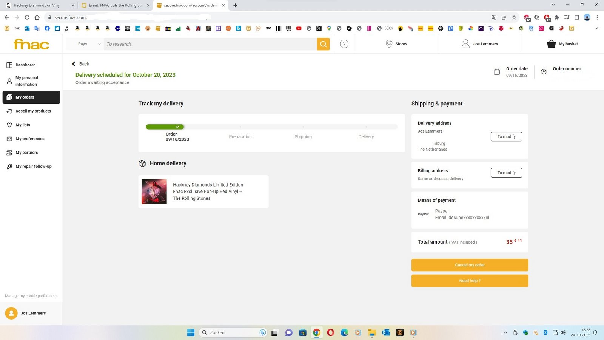Image resolution: width=604 pixels, height=340 pixels.
Task: Open Opera from taskbar
Action: (x=330, y=332)
